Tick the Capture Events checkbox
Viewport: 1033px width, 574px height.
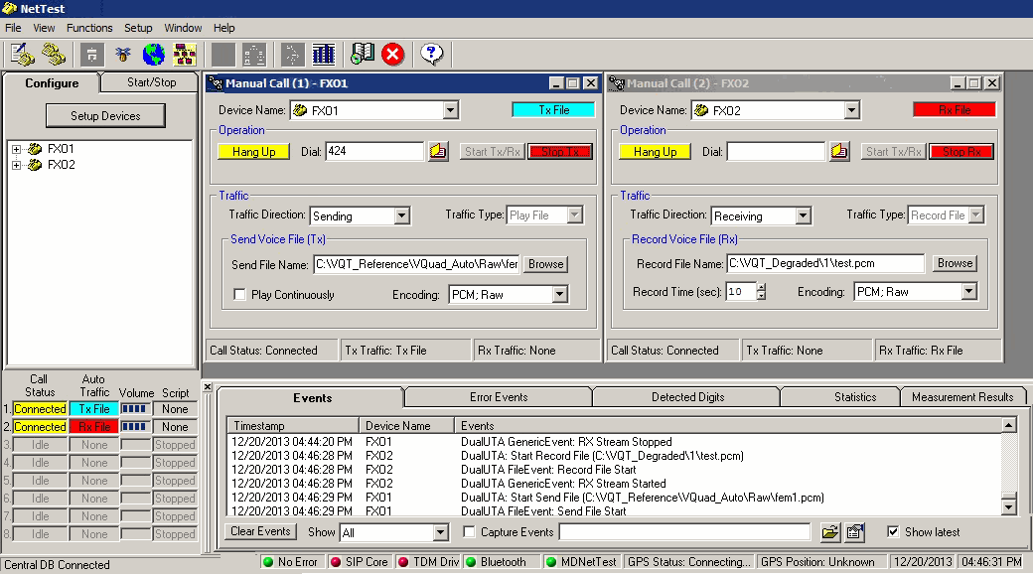coord(469,532)
